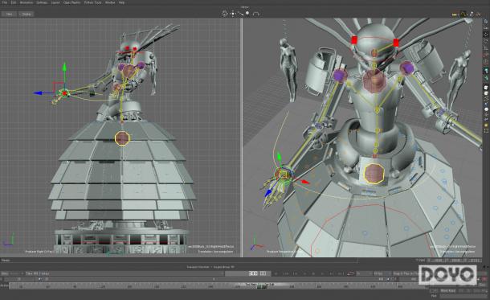The width and height of the screenshot is (490, 300).
Task: Select the pink hexagon chest control in perspective view
Action: (374, 80)
